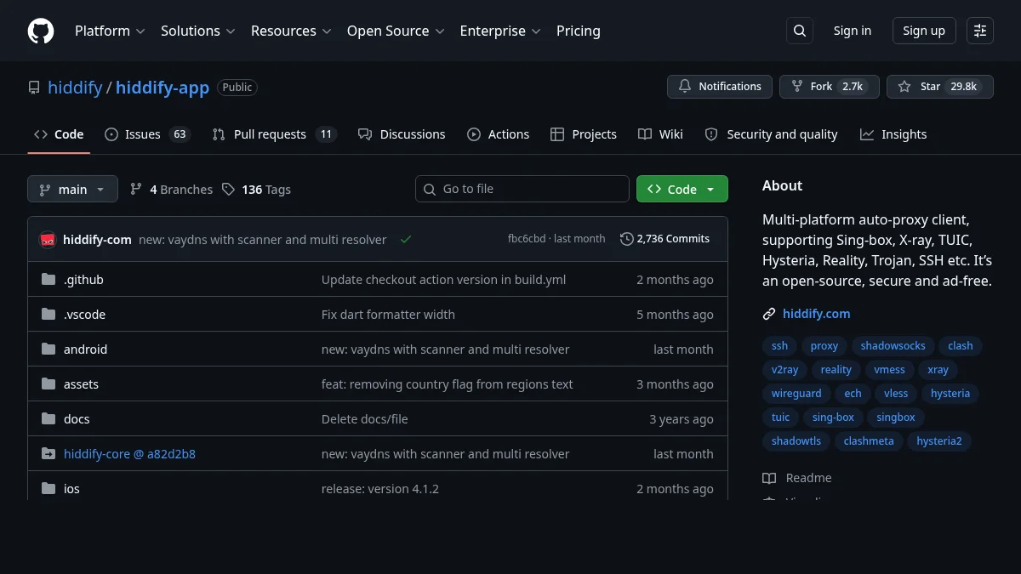Switch to the Issues tab
This screenshot has height=574, width=1021.
pyautogui.click(x=147, y=134)
